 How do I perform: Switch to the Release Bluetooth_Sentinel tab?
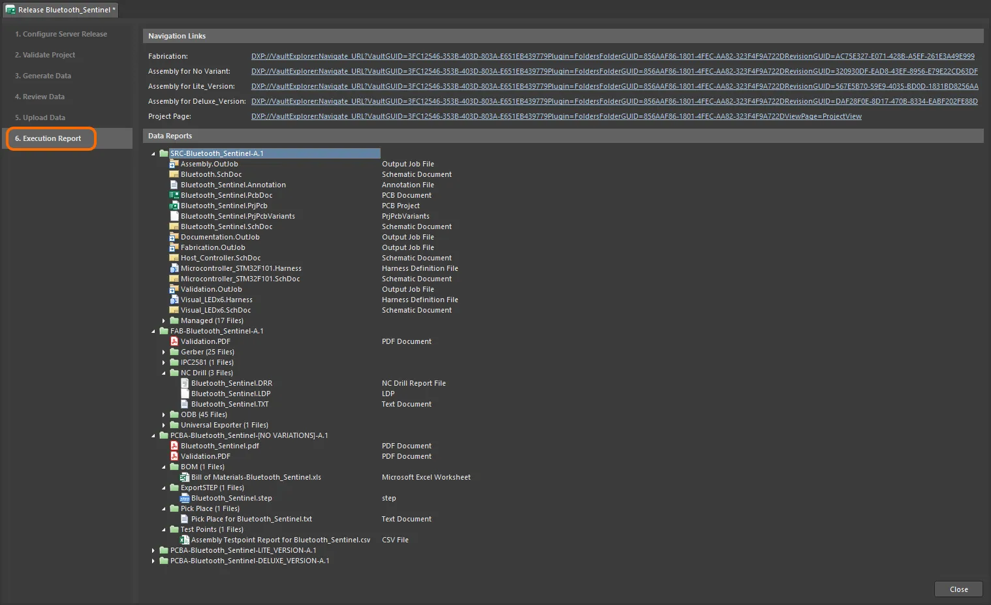coord(60,10)
